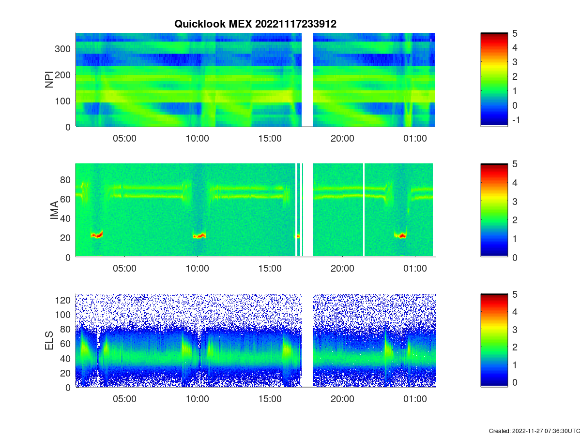Click the '05:00' time tick under IMA plot
This screenshot has width=581, height=435.
[124, 268]
